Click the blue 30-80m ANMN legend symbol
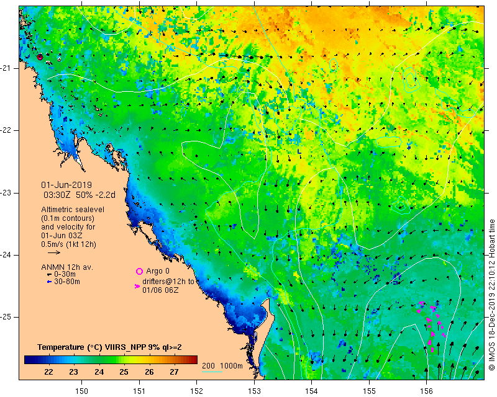The width and height of the screenshot is (497, 397). tap(49, 282)
